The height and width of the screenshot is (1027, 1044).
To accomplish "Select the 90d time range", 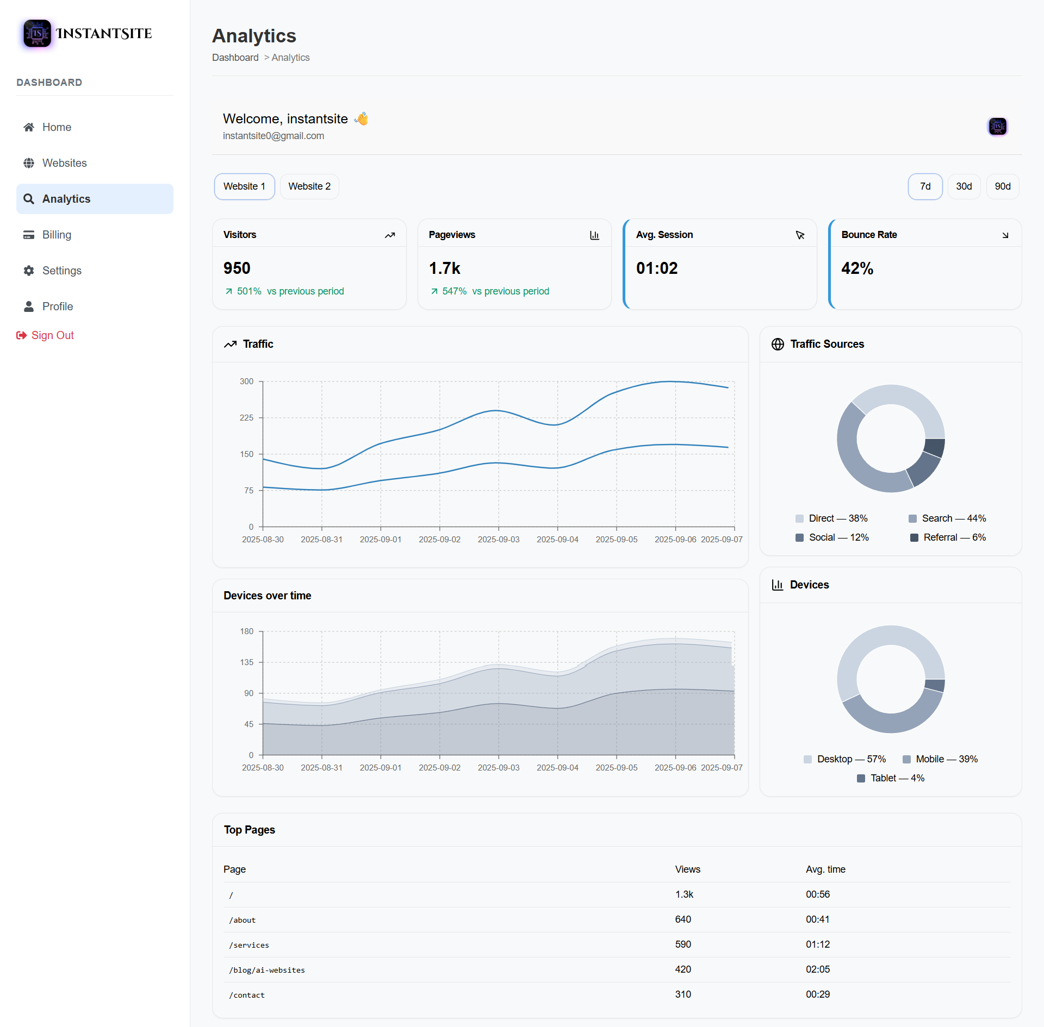I will click(1002, 186).
